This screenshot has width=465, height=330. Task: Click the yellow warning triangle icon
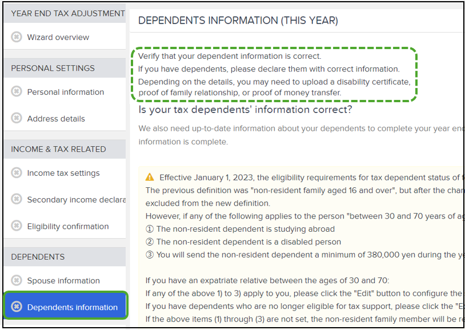click(150, 178)
